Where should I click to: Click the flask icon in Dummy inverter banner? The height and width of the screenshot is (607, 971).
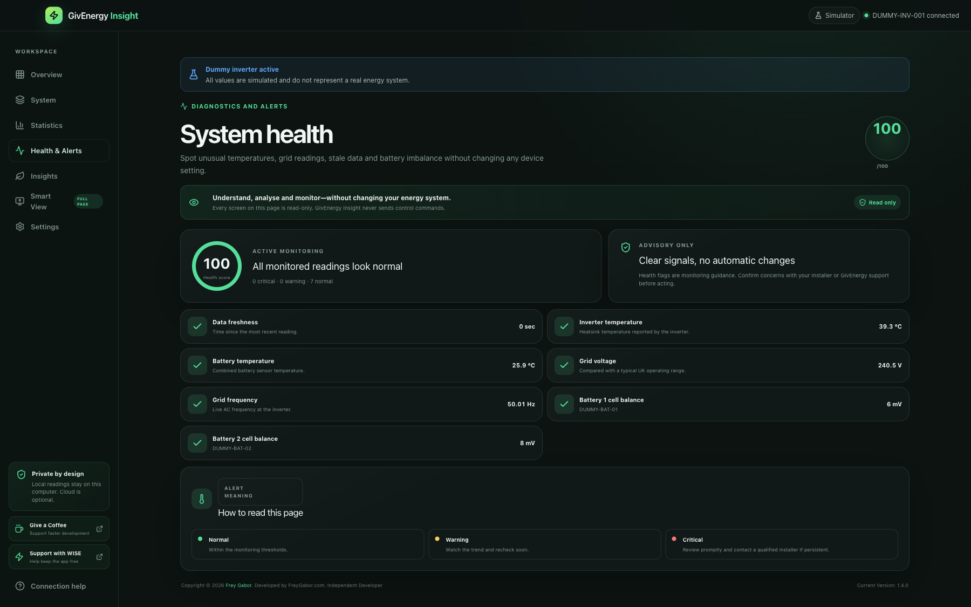tap(194, 74)
